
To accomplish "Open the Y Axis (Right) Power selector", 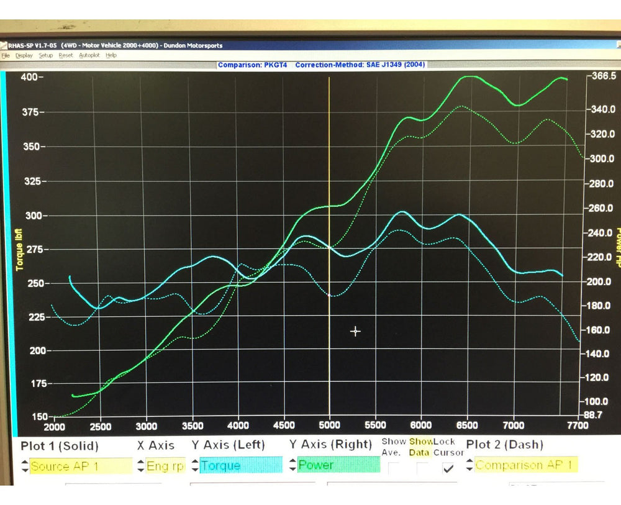I will click(x=338, y=465).
